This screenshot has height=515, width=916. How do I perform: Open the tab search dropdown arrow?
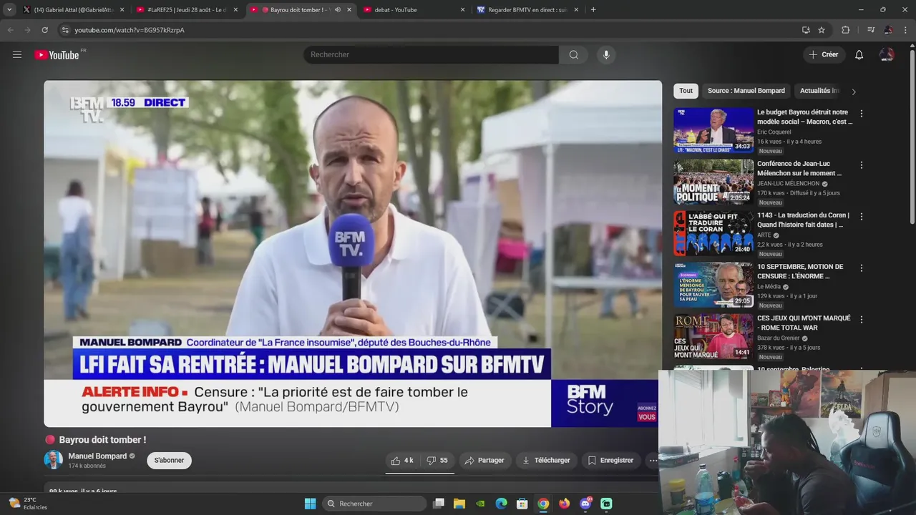coord(9,10)
